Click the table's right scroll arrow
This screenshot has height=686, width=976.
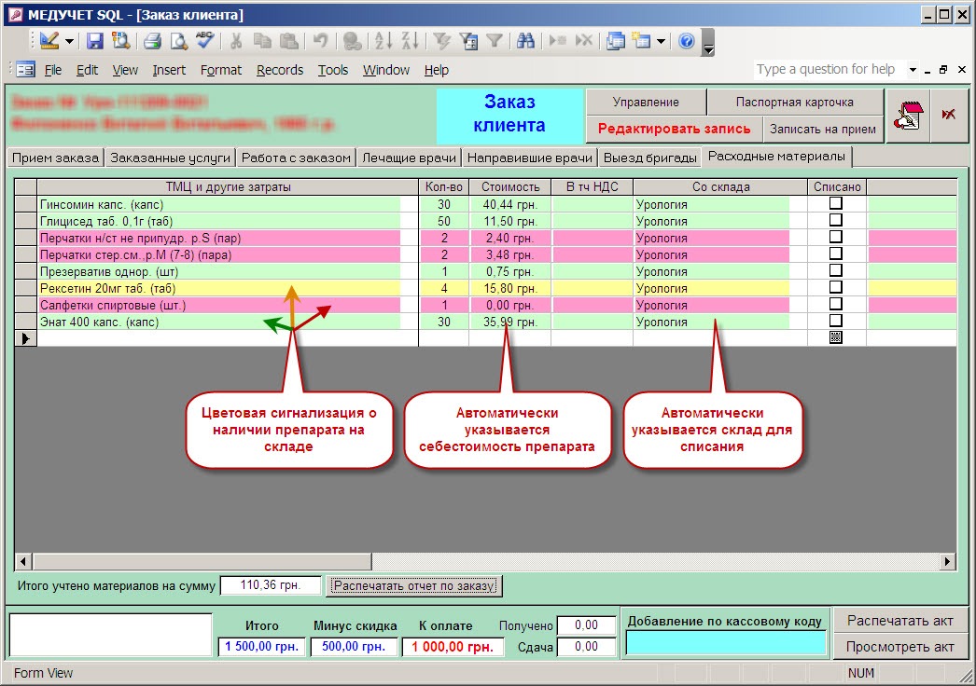[947, 562]
